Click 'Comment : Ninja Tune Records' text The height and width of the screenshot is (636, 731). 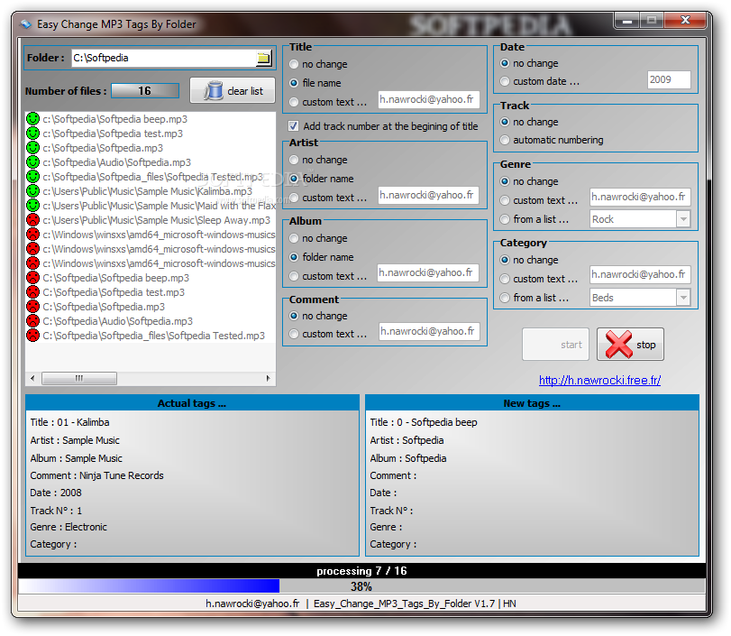click(x=97, y=475)
